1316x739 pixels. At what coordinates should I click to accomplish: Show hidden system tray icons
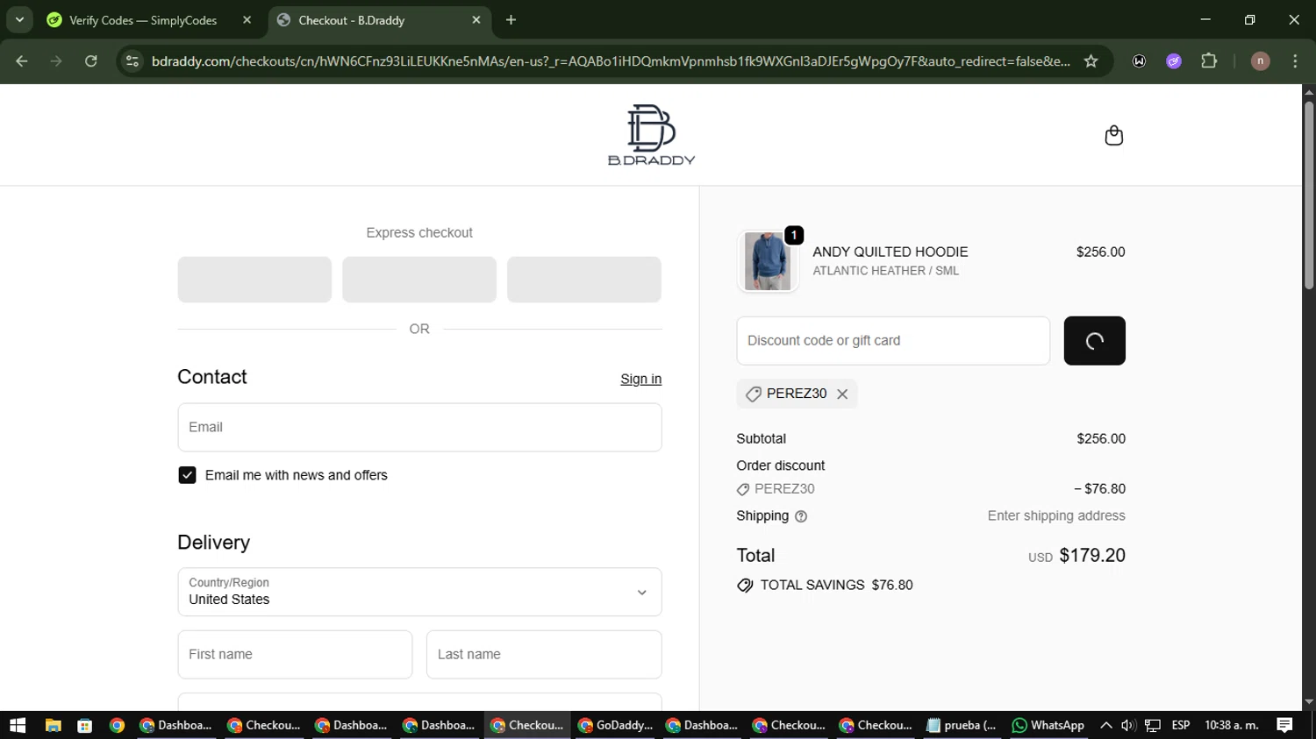1106,726
